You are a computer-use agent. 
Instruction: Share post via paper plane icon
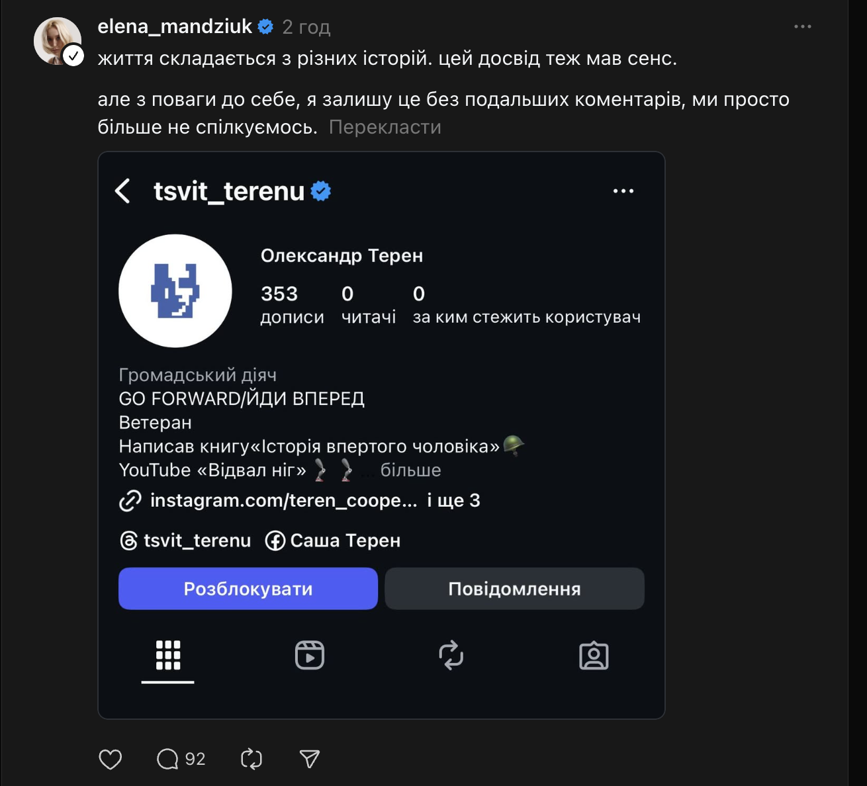click(x=309, y=759)
